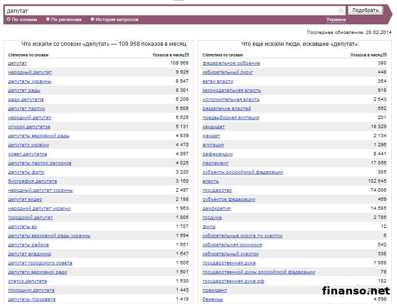Click into the search field containing 'депутат'

tap(172, 11)
